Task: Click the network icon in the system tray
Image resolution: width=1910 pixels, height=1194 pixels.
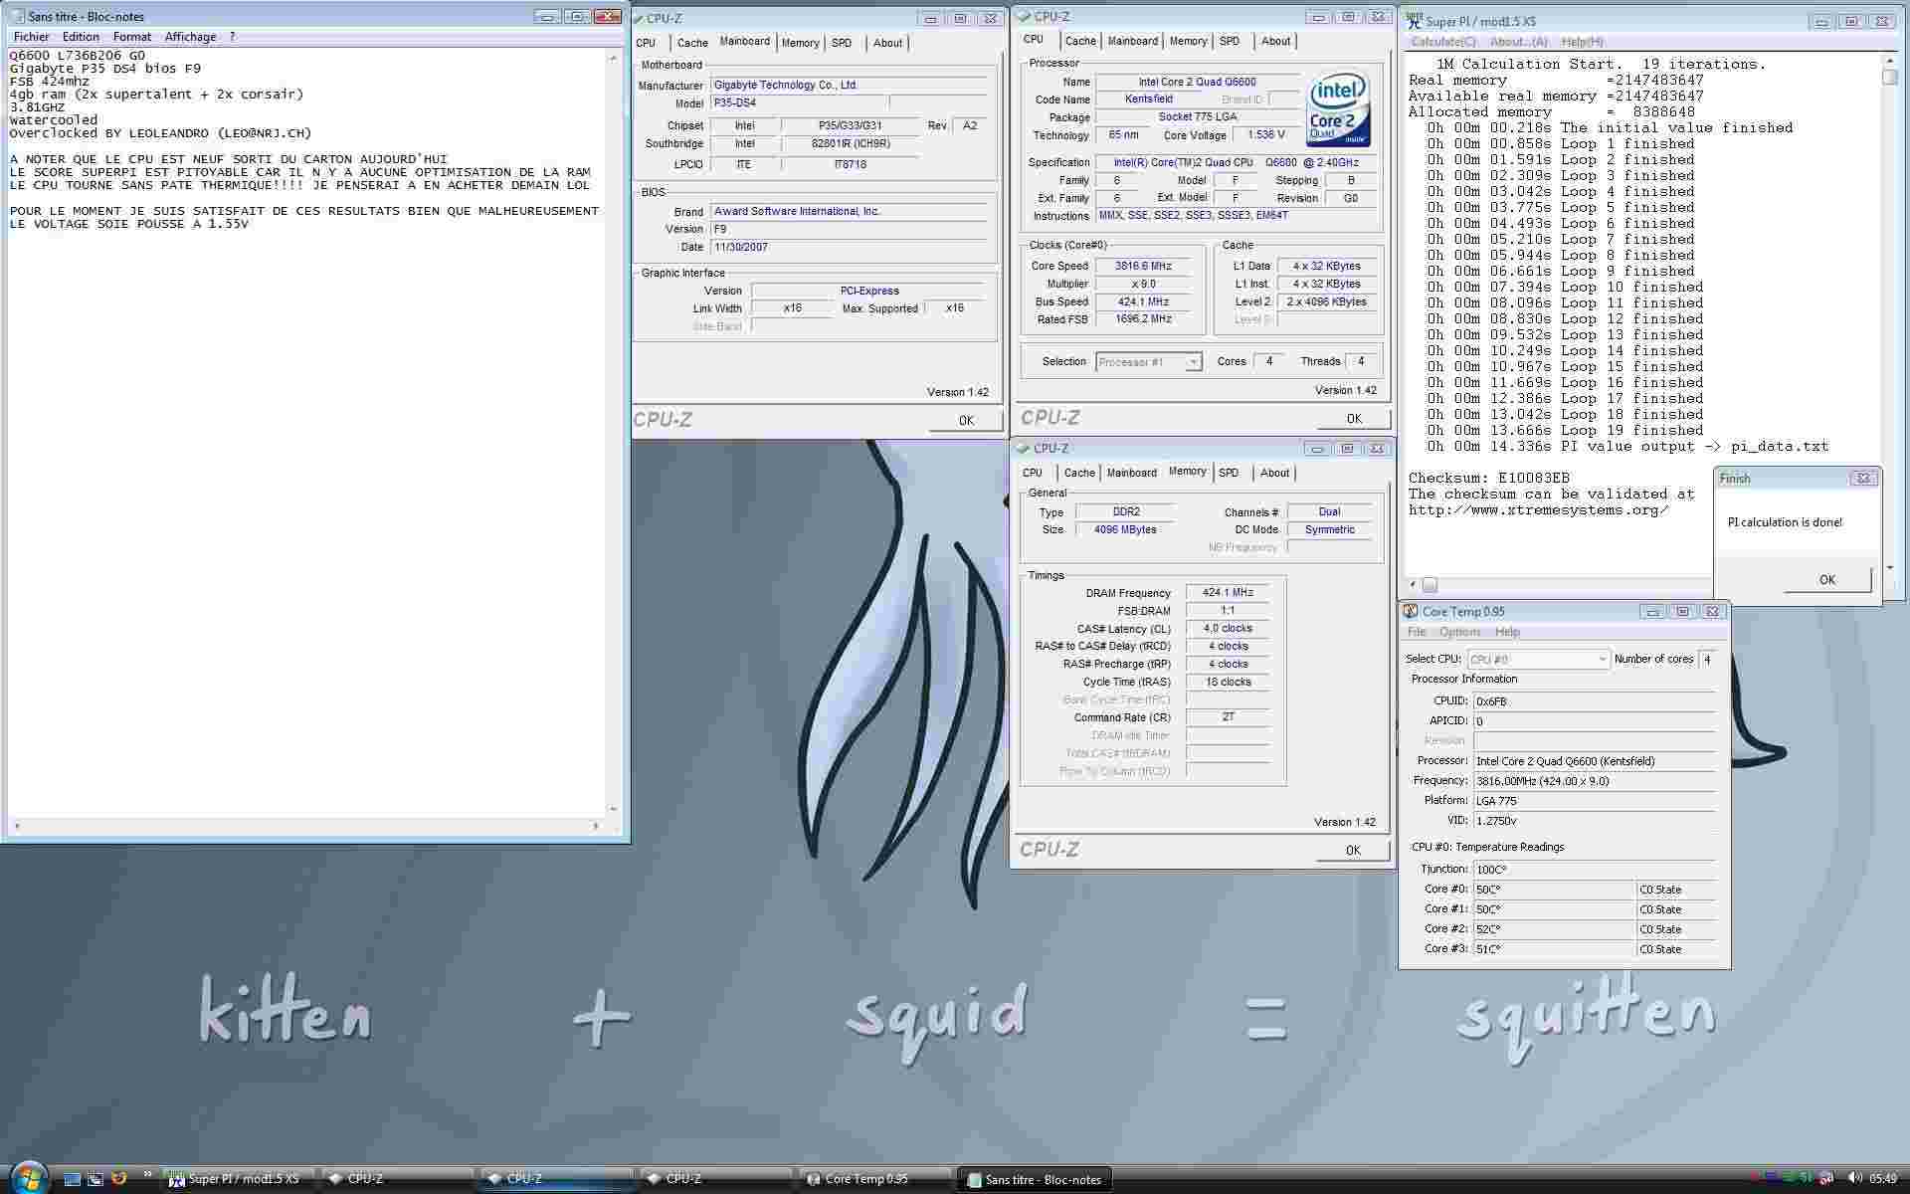Action: [x=1827, y=1179]
